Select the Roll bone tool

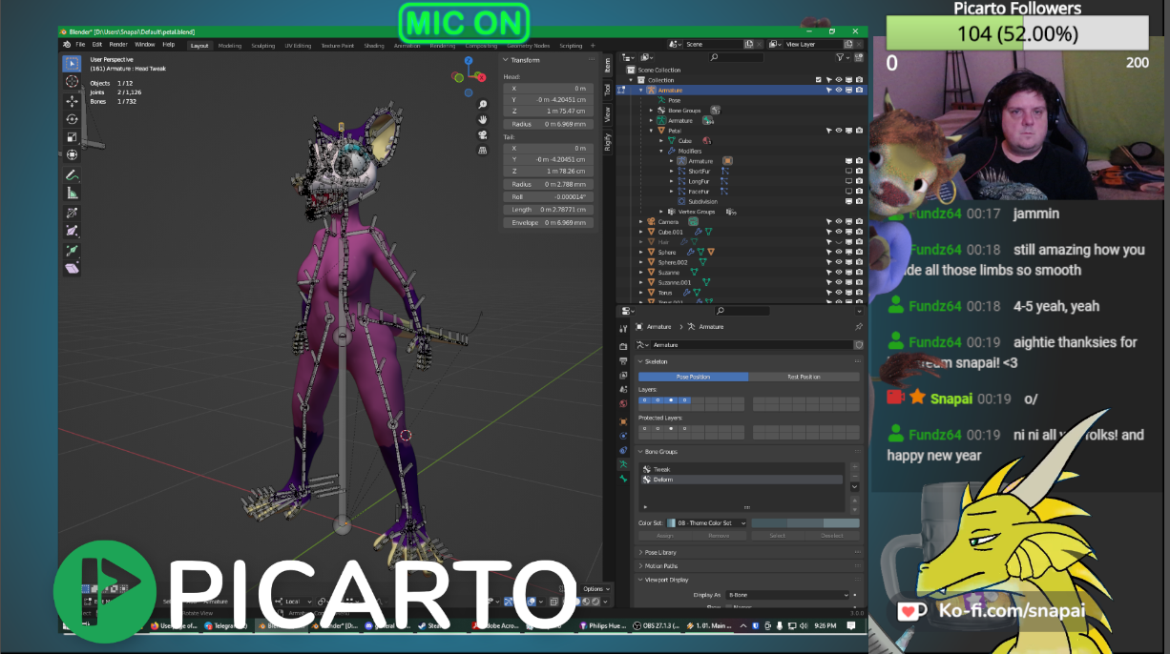[72, 214]
